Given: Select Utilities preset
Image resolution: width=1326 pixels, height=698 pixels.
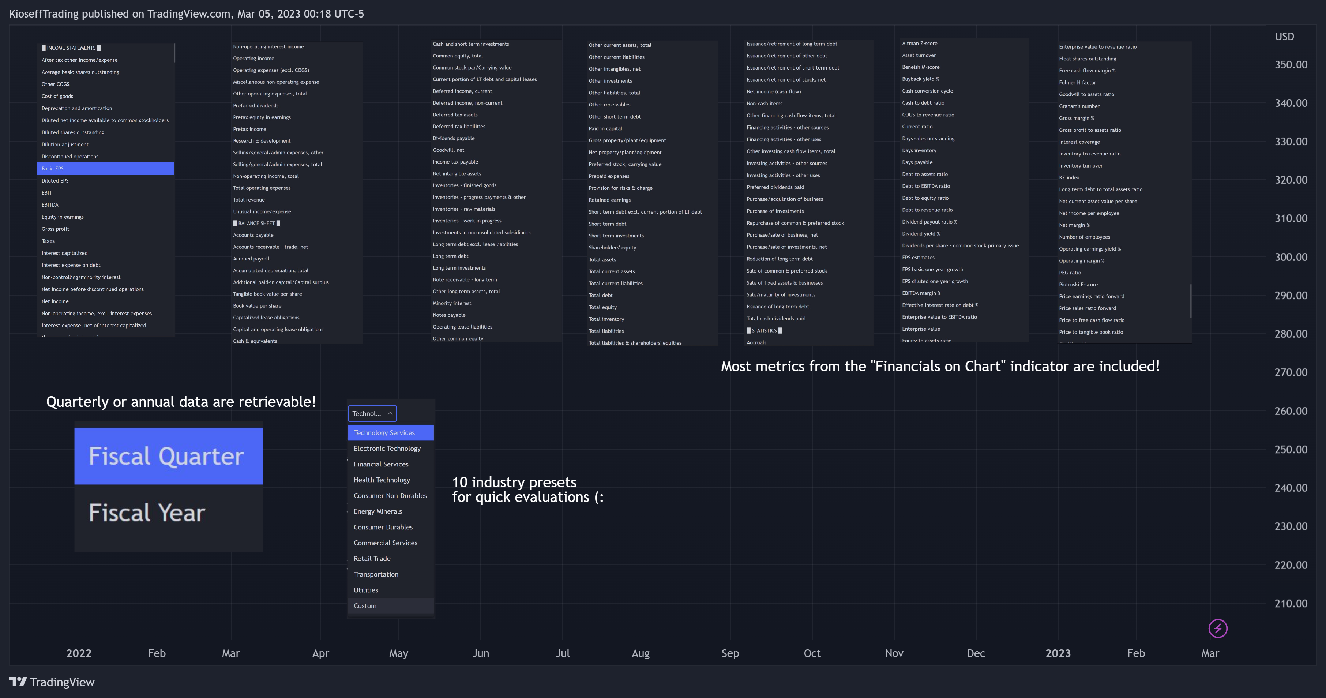Looking at the screenshot, I should click(x=391, y=590).
